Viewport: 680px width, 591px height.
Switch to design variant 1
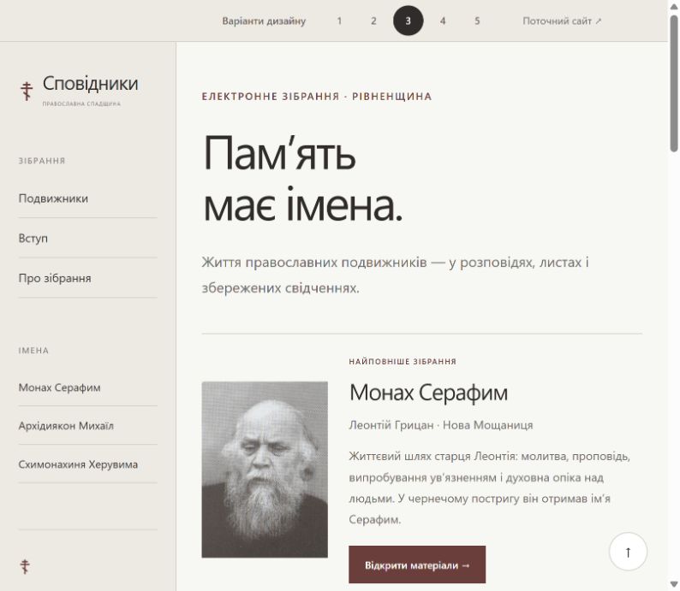(x=339, y=21)
